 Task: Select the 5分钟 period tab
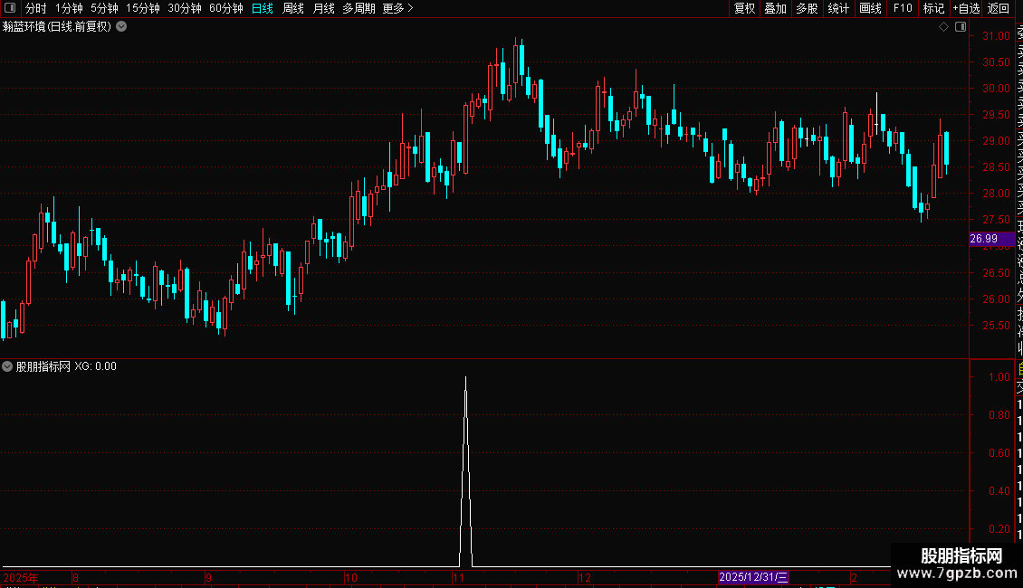[104, 8]
